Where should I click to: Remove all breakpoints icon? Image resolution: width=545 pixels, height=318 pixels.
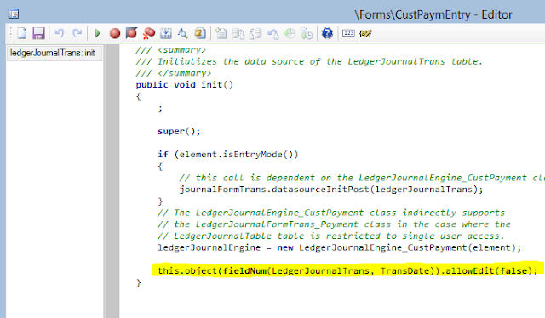coord(149,33)
